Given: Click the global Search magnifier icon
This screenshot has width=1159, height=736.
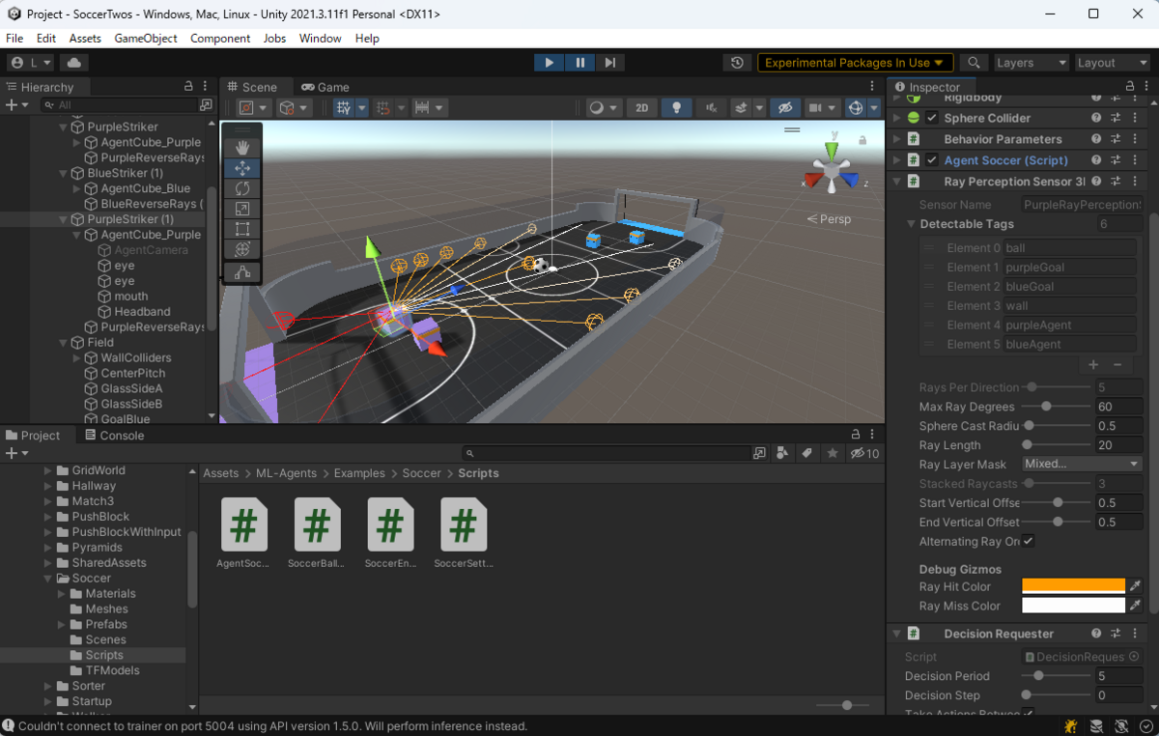Looking at the screenshot, I should 974,63.
